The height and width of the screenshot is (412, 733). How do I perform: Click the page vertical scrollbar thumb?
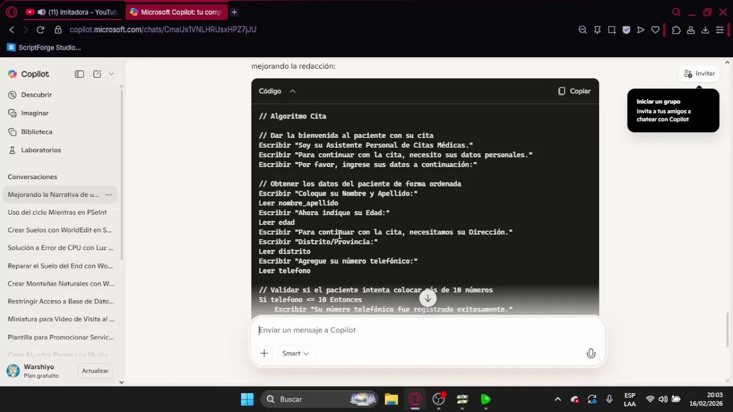click(x=728, y=330)
